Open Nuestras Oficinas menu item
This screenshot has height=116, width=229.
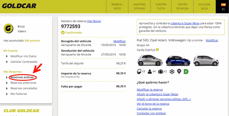pyautogui.click(x=139, y=6)
